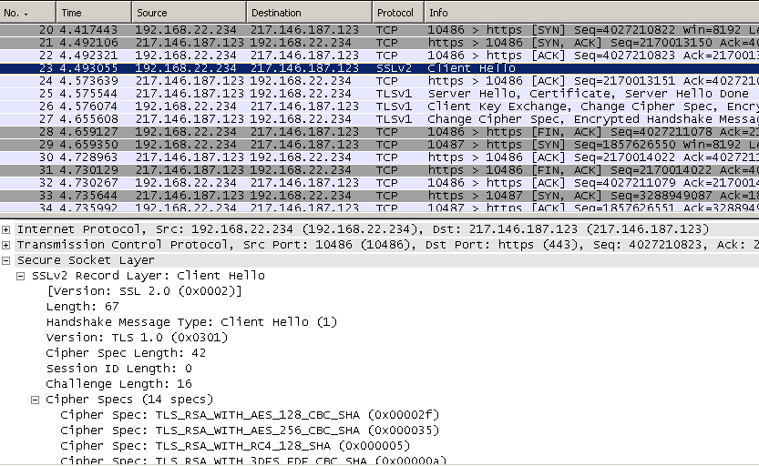Sort packets by Protocol column
The width and height of the screenshot is (759, 466).
pyautogui.click(x=397, y=13)
